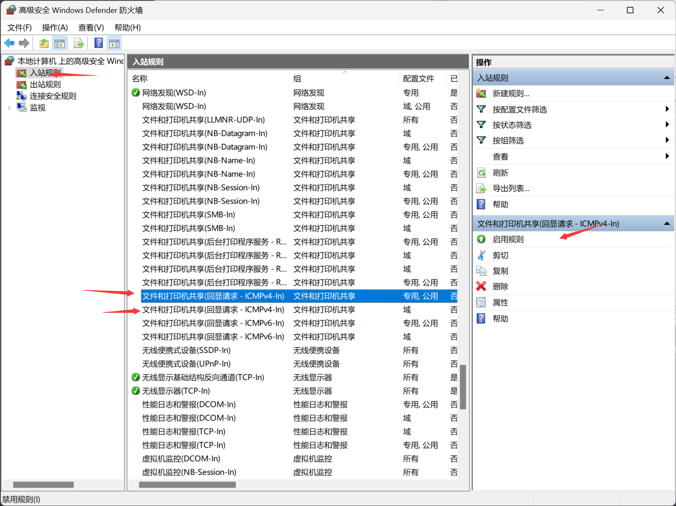This screenshot has height=506, width=676.
Task: Click the blue Help icon in toolbar
Action: [x=99, y=43]
